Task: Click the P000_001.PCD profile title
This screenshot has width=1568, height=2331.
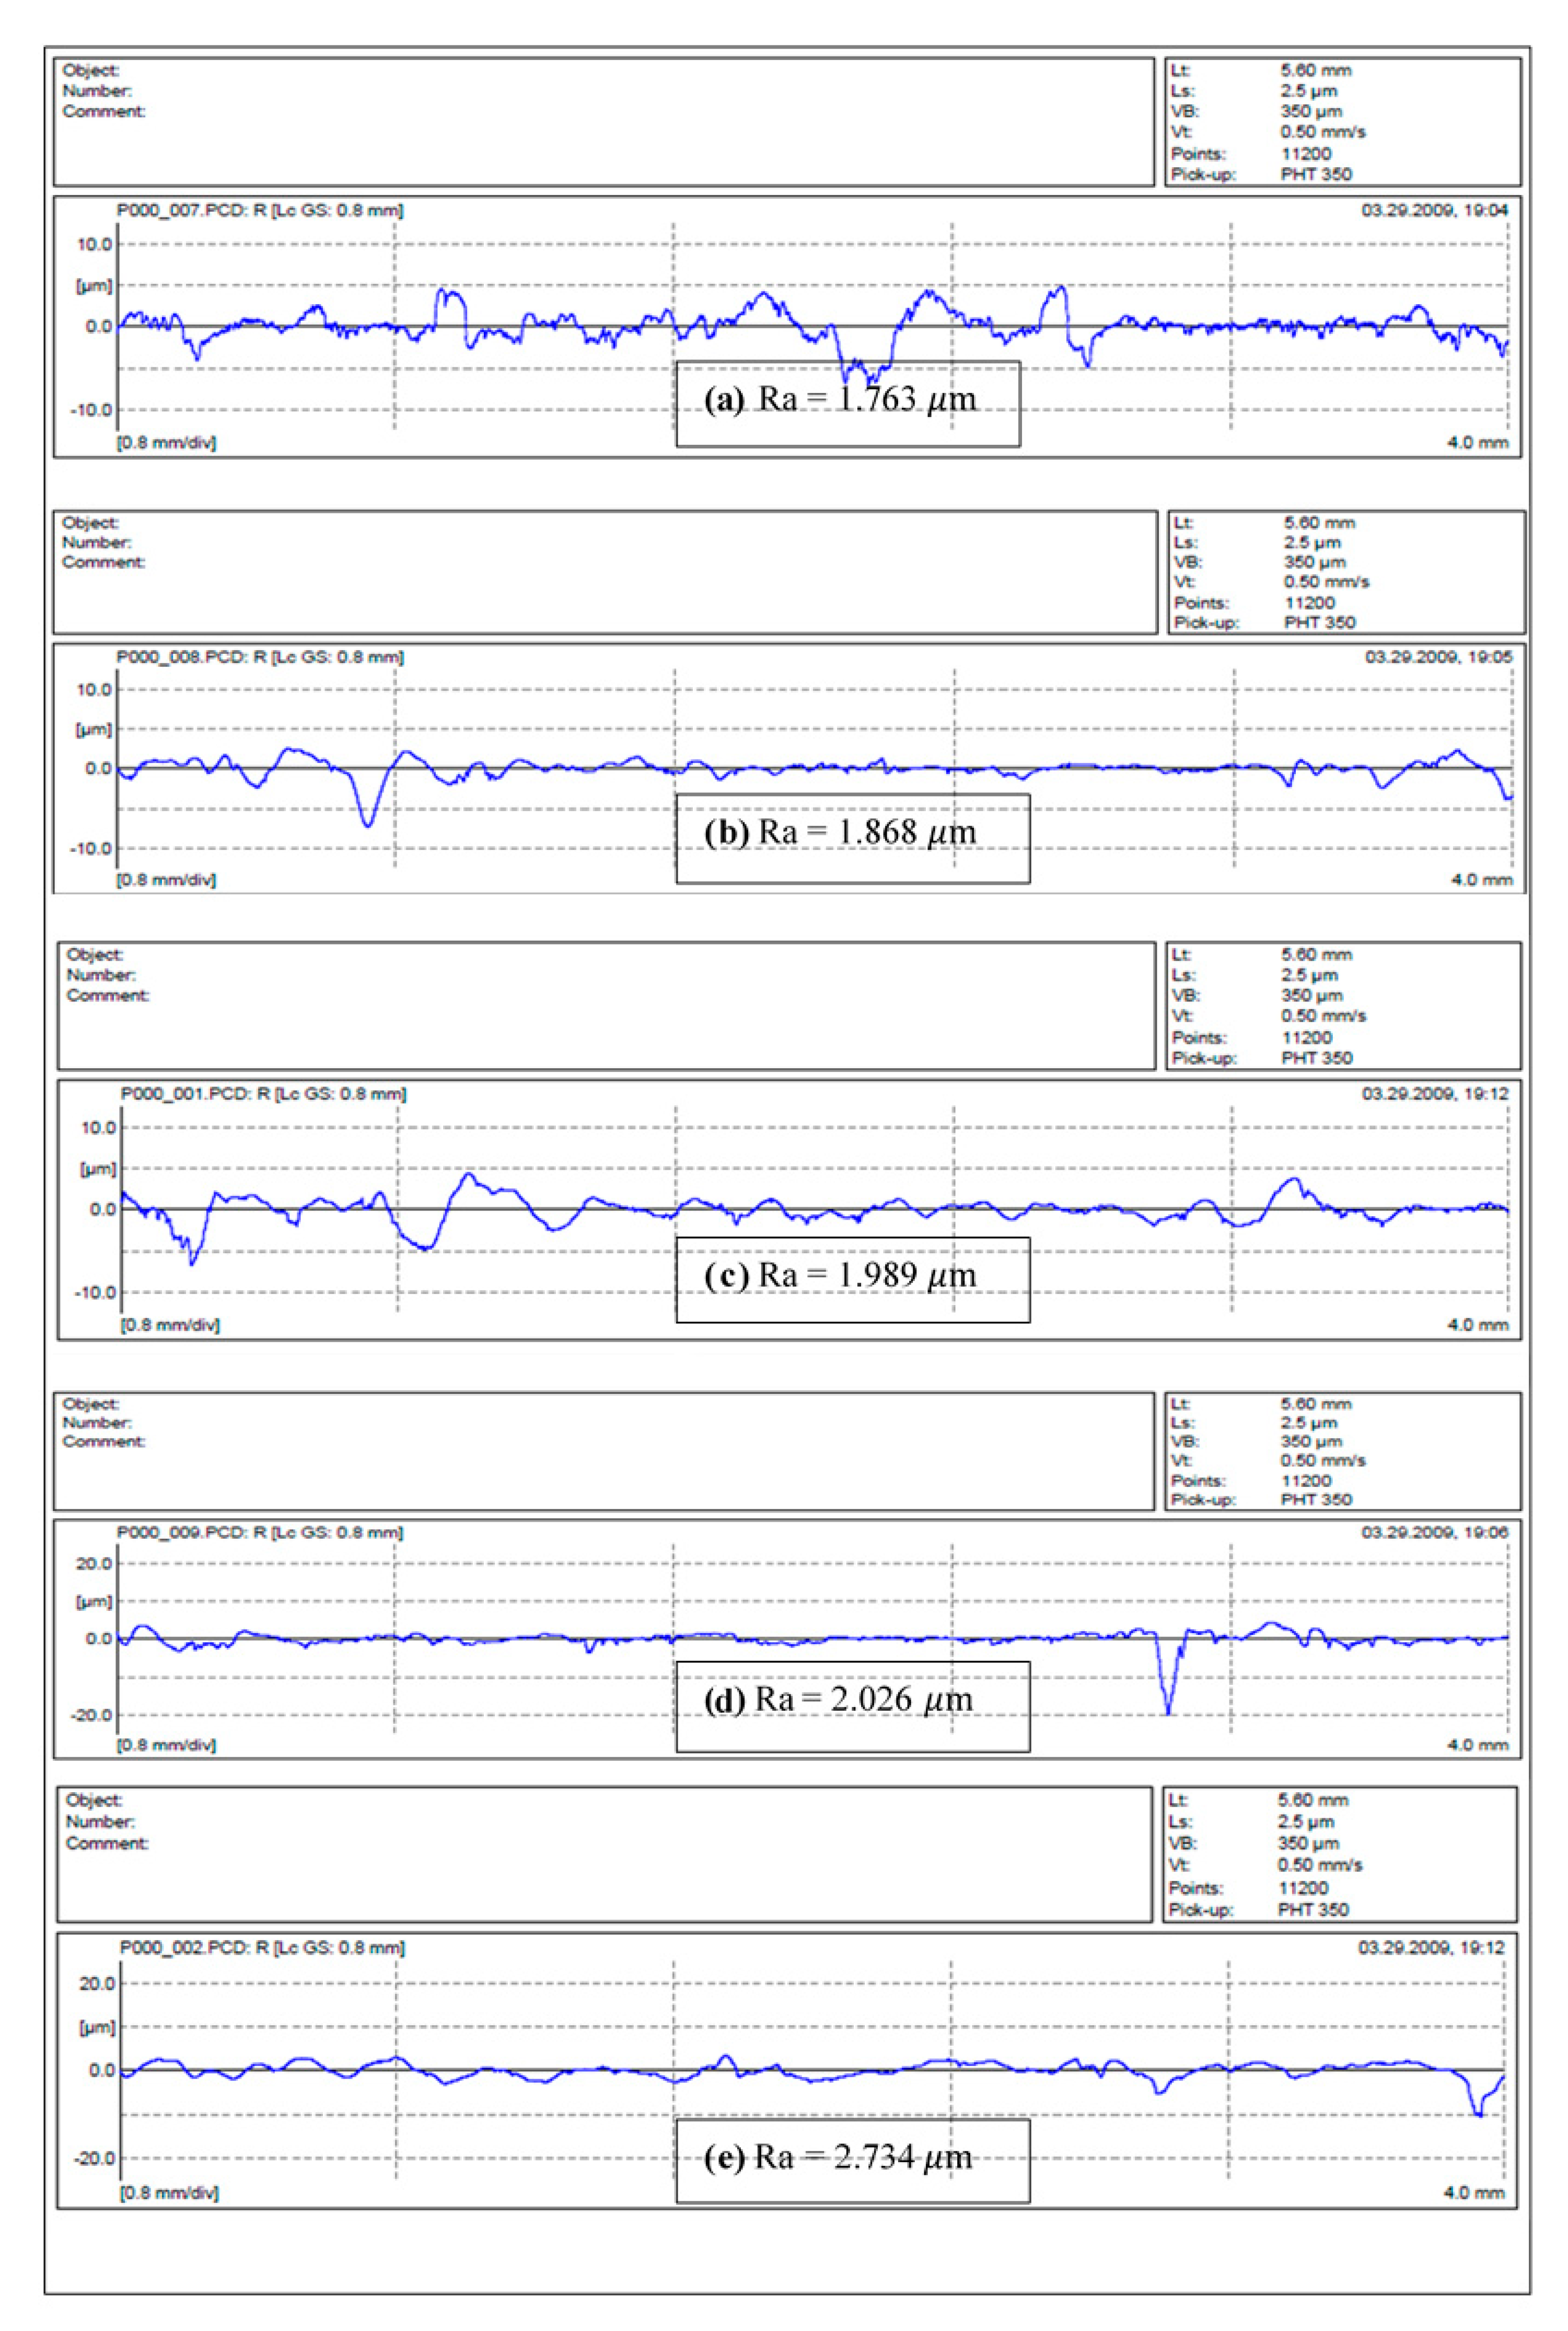Action: click(x=263, y=1094)
